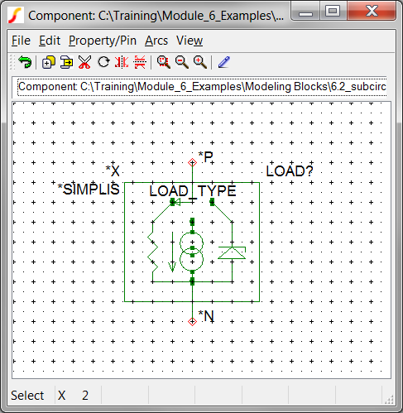Click the green Undo arrow icon
403x413 pixels.
tap(25, 62)
